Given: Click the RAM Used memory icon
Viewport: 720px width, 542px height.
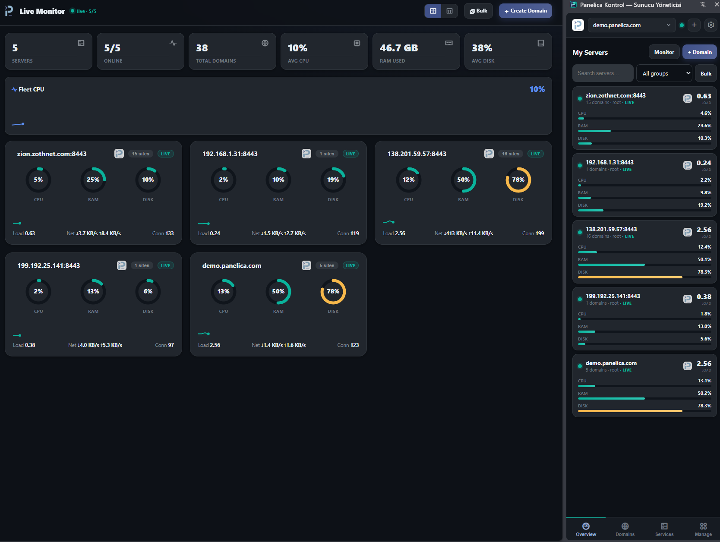Looking at the screenshot, I should [x=449, y=43].
